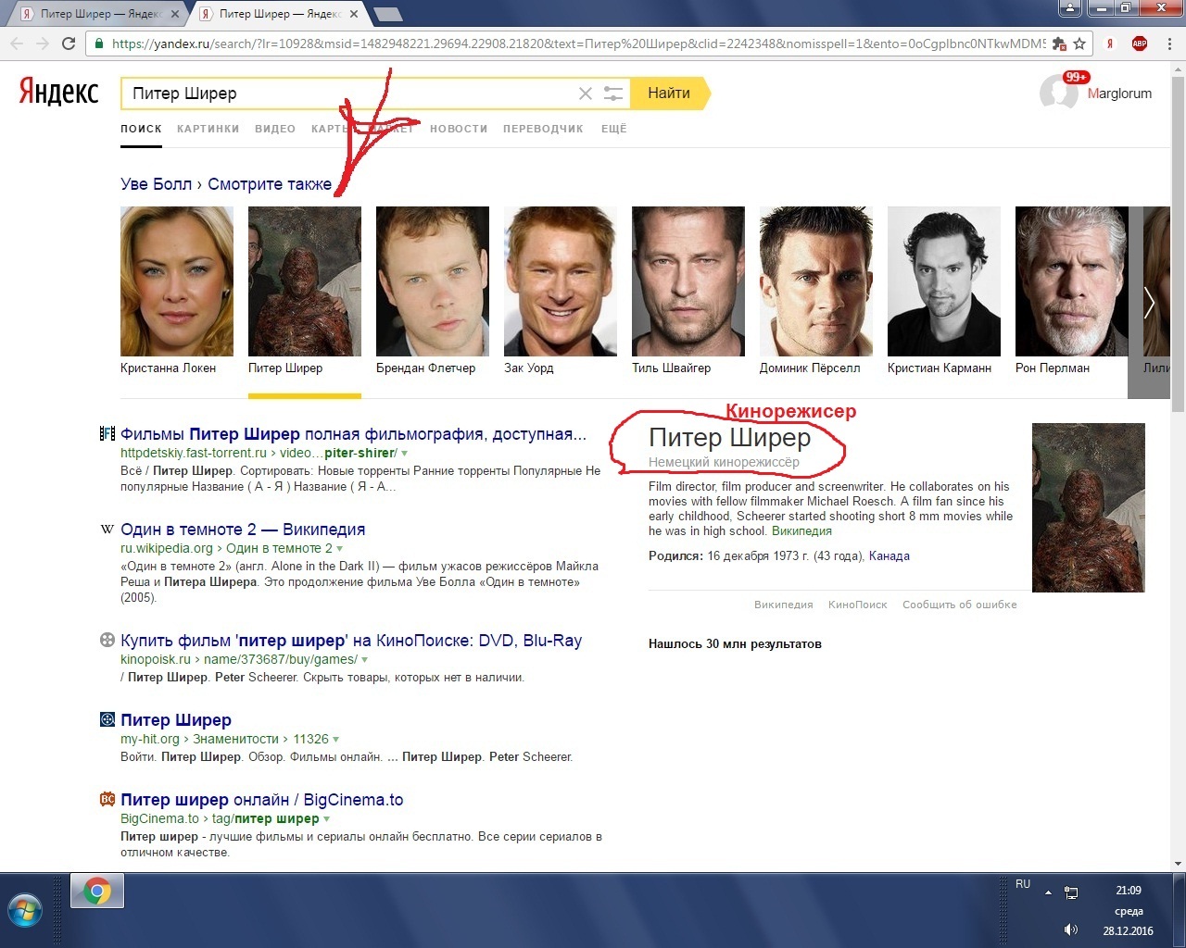The image size is (1186, 948).
Task: Select the Кристанна Локен thumbnail
Action: click(x=177, y=281)
